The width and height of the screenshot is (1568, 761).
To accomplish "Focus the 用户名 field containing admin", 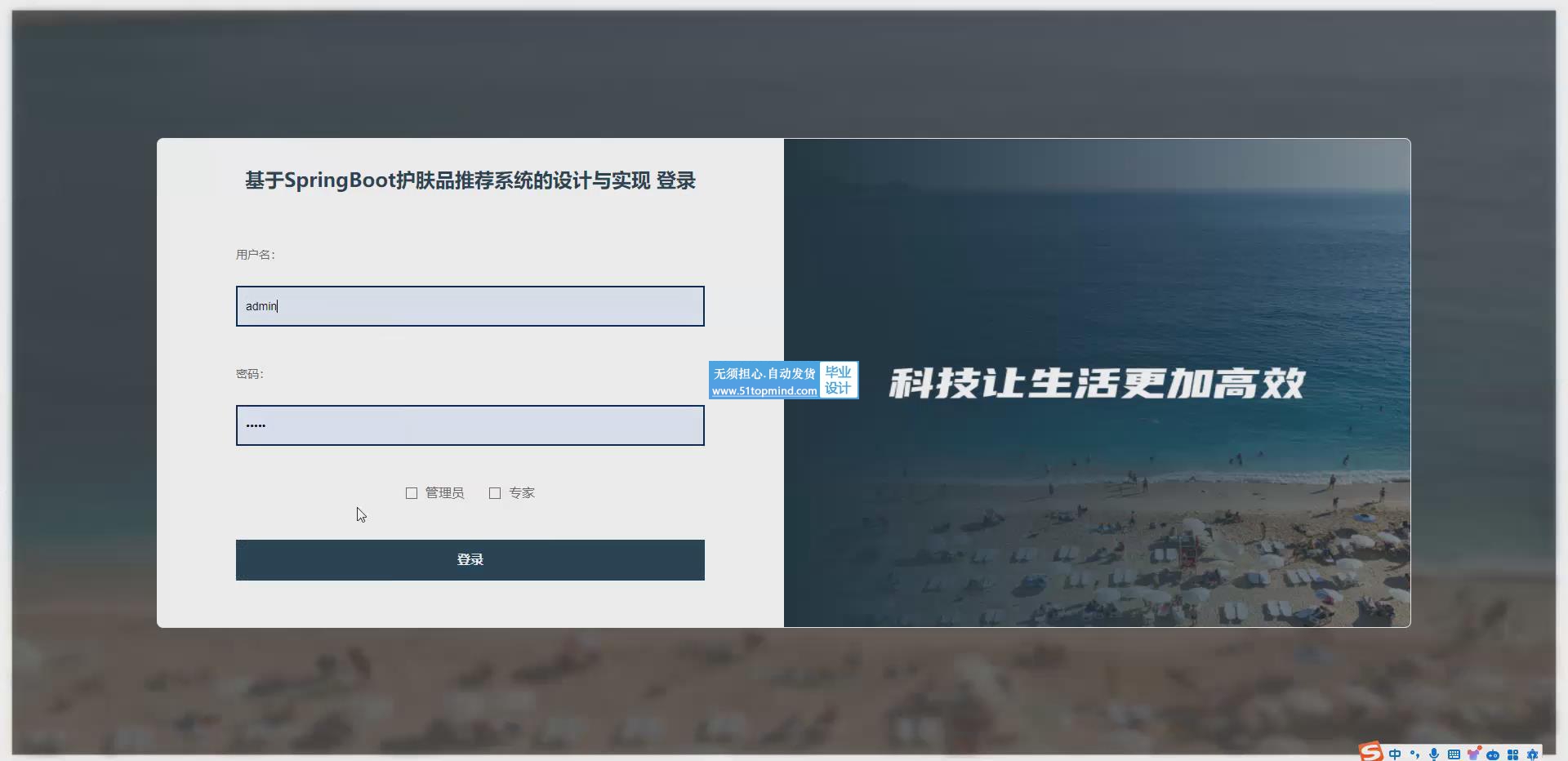I will coord(470,306).
